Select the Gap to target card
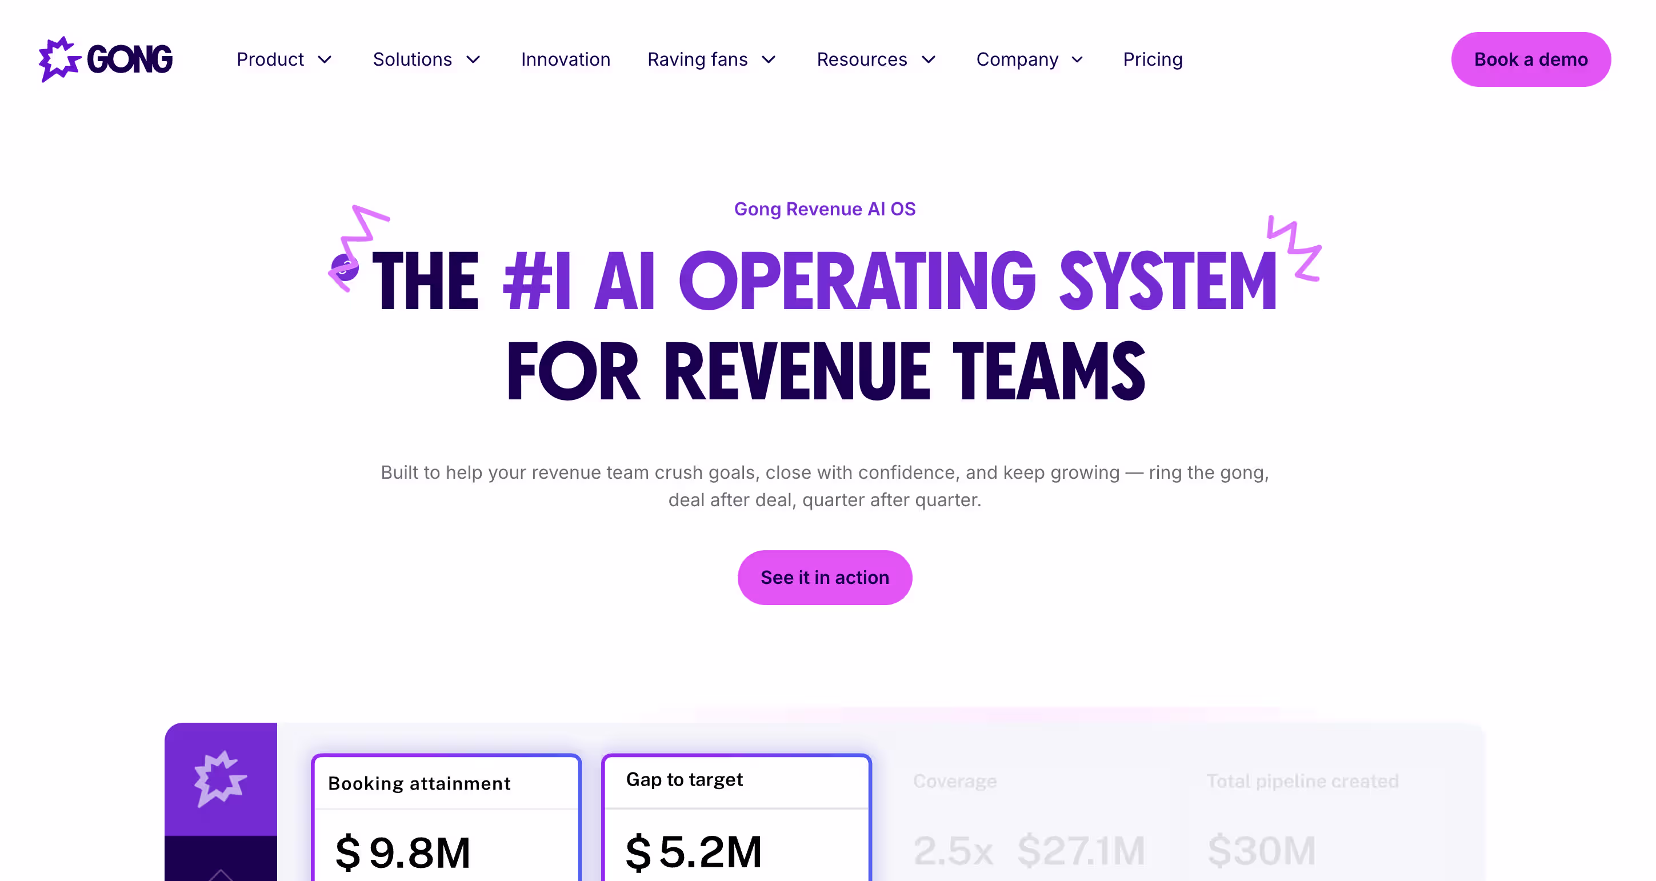 pos(736,816)
